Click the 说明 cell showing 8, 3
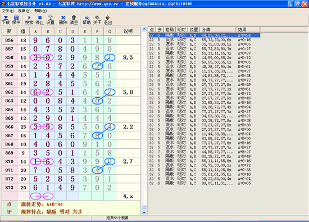 128,57
